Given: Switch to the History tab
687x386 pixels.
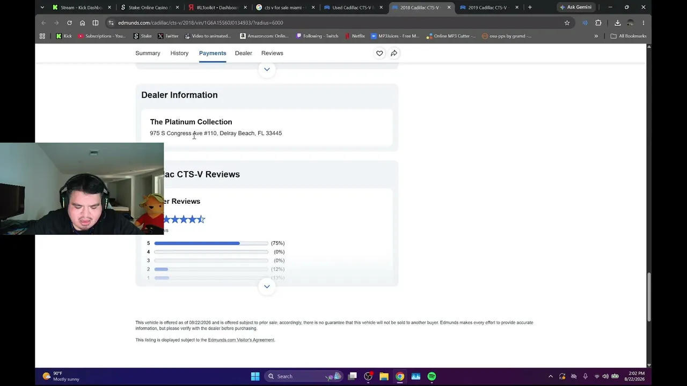Looking at the screenshot, I should tap(179, 53).
